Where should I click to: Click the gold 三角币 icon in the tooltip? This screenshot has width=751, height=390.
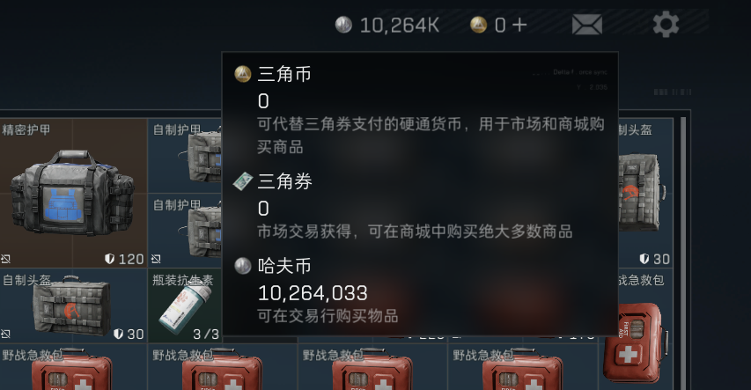[243, 74]
